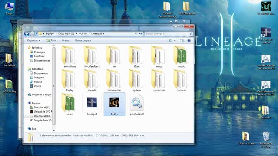This screenshot has height=156, width=278.
Task: Select the systextures folder
Action: click(159, 81)
